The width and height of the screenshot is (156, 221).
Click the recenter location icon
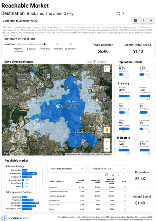95,62
